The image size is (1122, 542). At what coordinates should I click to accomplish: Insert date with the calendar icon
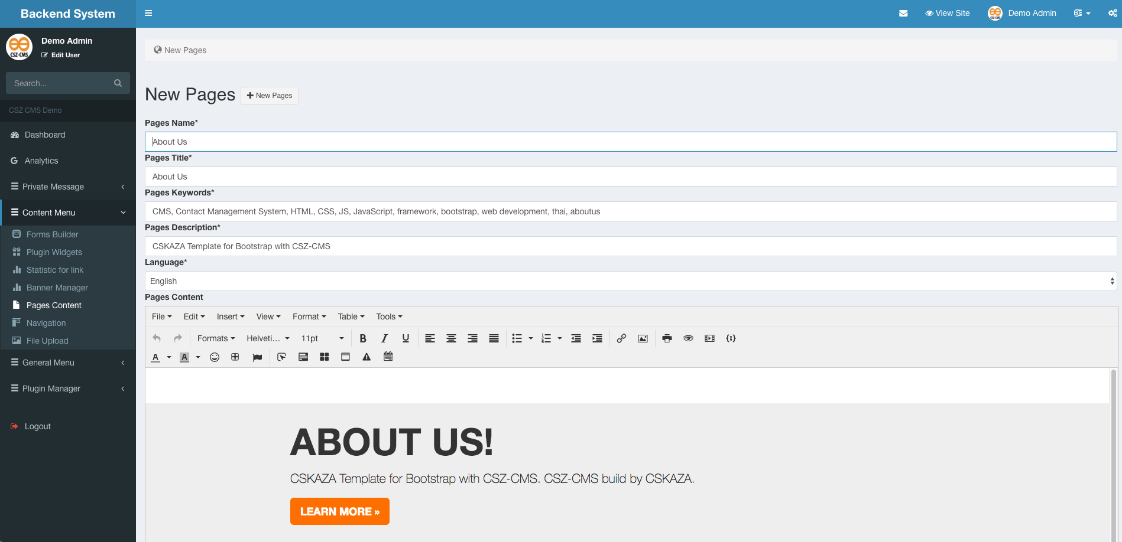pyautogui.click(x=388, y=357)
